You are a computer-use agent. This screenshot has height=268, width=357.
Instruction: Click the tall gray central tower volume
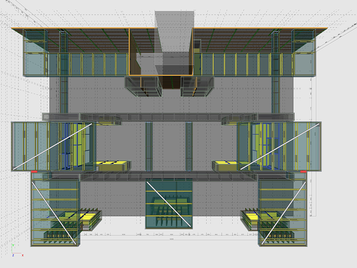[x=174, y=33]
